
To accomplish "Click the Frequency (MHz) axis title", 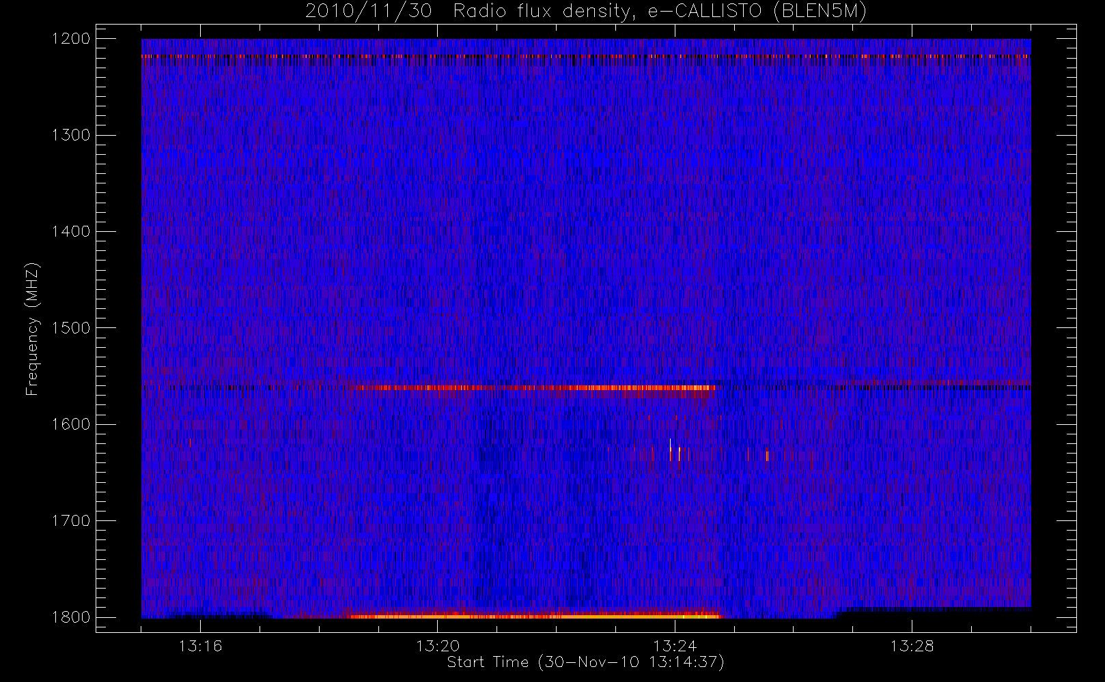I will click(32, 329).
